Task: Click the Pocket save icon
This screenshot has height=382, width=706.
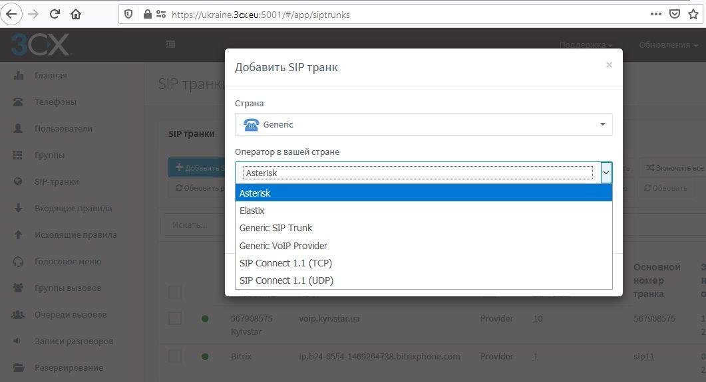Action: coord(675,14)
